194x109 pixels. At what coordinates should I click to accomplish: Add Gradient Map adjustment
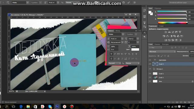[x=176, y=40]
